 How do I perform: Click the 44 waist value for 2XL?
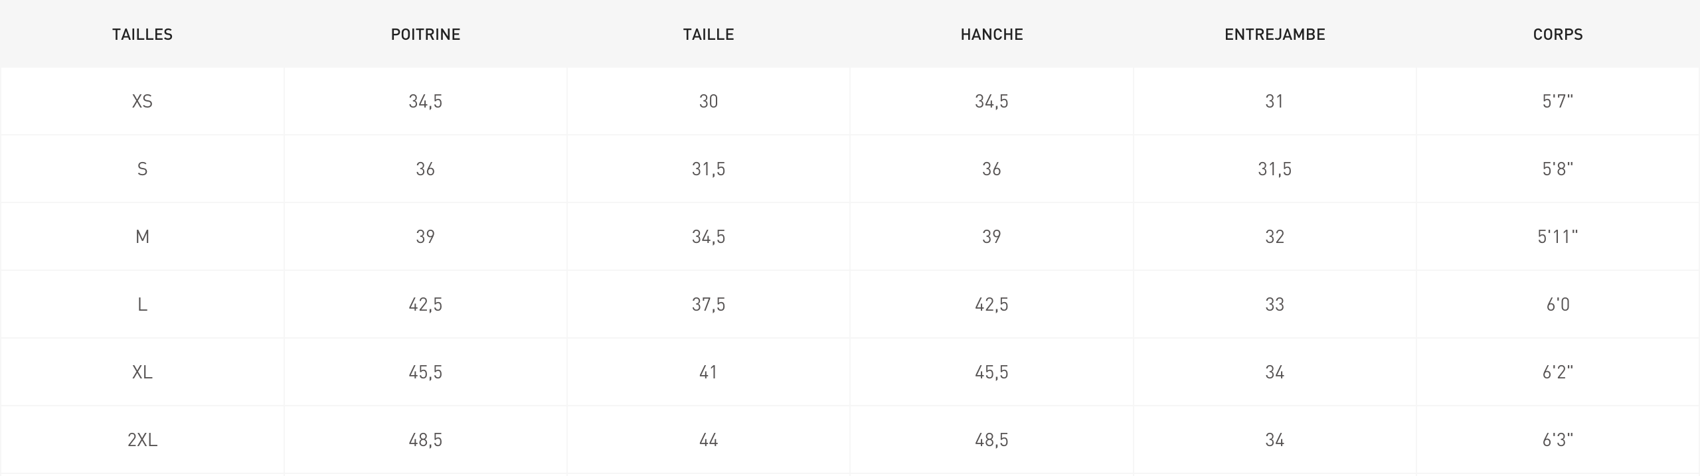709,440
